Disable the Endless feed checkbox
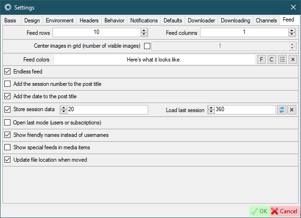301x218 pixels. pyautogui.click(x=7, y=72)
